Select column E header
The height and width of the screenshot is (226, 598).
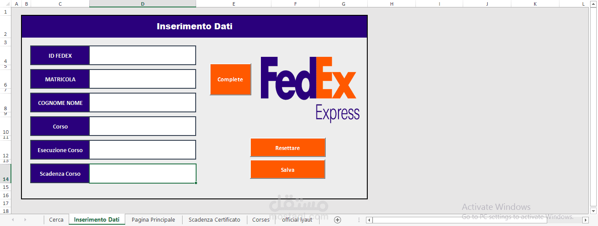234,3
